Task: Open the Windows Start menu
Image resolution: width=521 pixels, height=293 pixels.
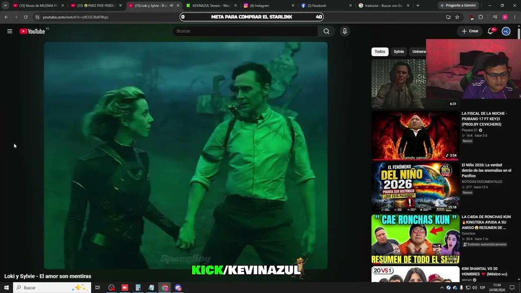Action: pos(7,288)
